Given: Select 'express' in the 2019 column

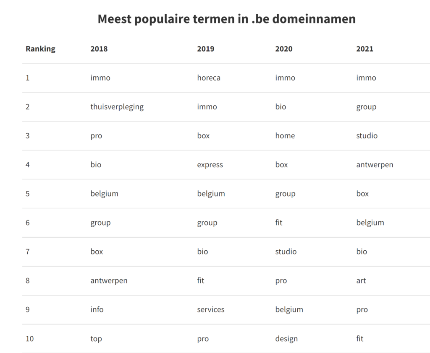Looking at the screenshot, I should coord(210,165).
